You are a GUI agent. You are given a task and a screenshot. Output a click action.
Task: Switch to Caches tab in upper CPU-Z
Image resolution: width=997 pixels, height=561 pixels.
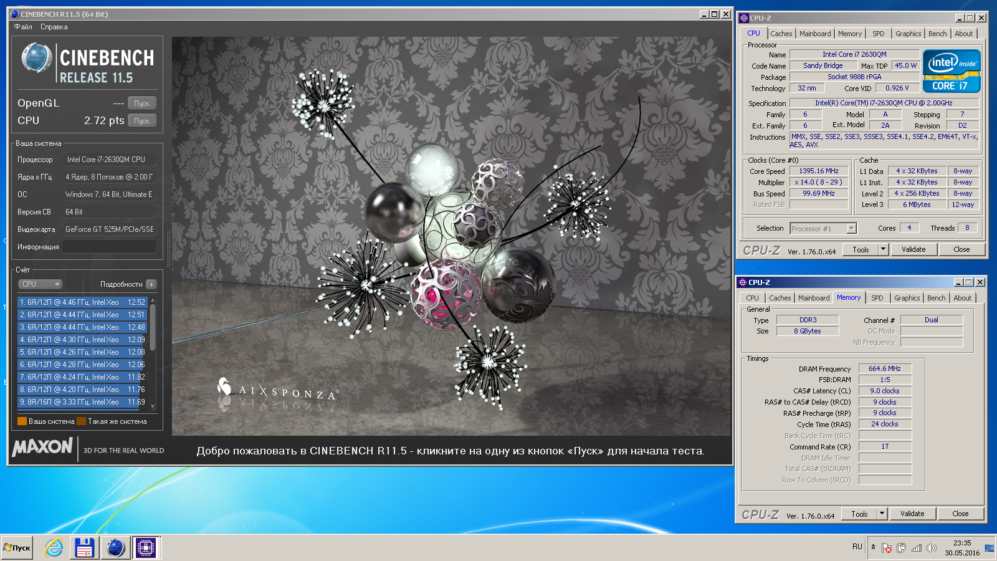pyautogui.click(x=781, y=34)
